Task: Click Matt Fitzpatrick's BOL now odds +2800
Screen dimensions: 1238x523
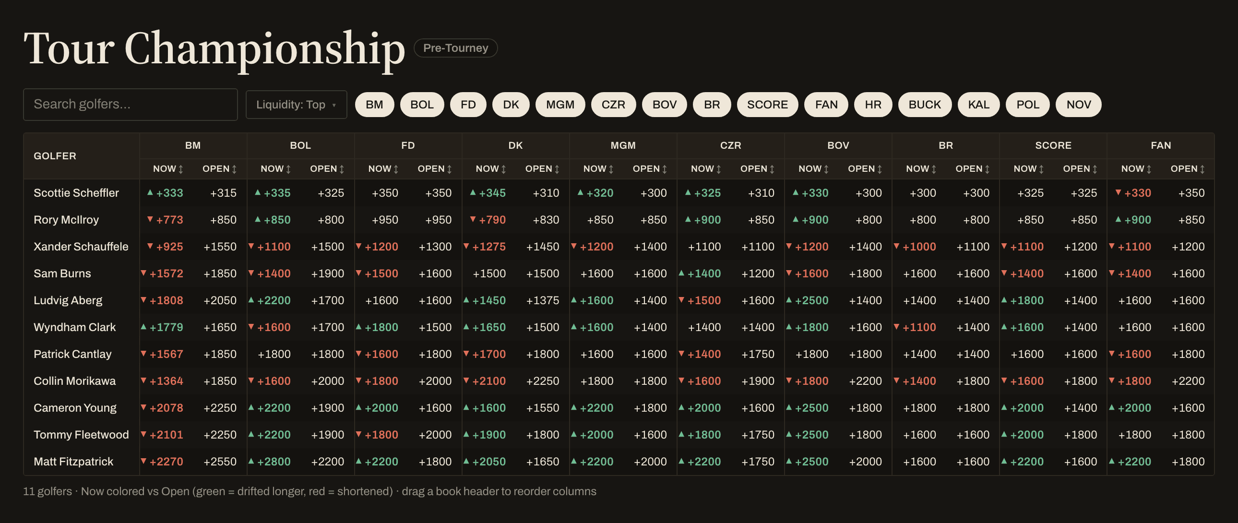Action: (x=274, y=462)
